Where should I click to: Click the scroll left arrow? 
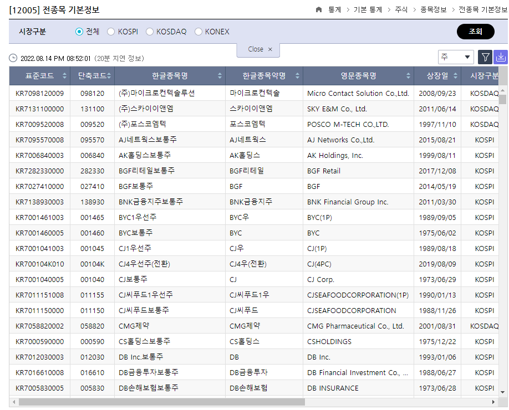(x=14, y=402)
